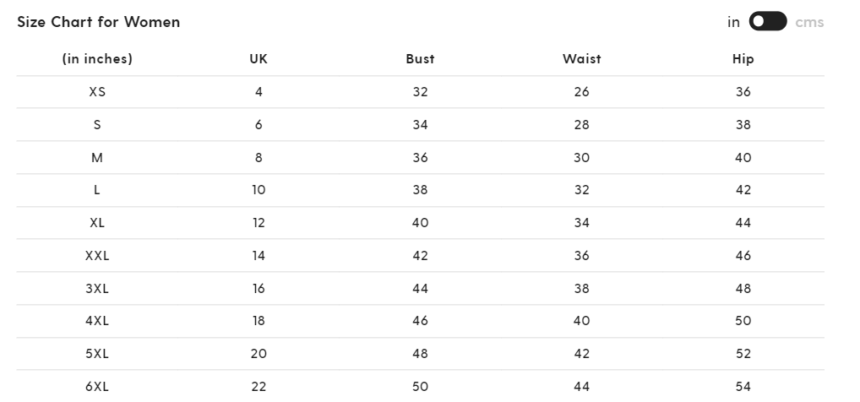This screenshot has width=860, height=402.
Task: Click the '(in inches)' column header
Action: [x=97, y=59]
